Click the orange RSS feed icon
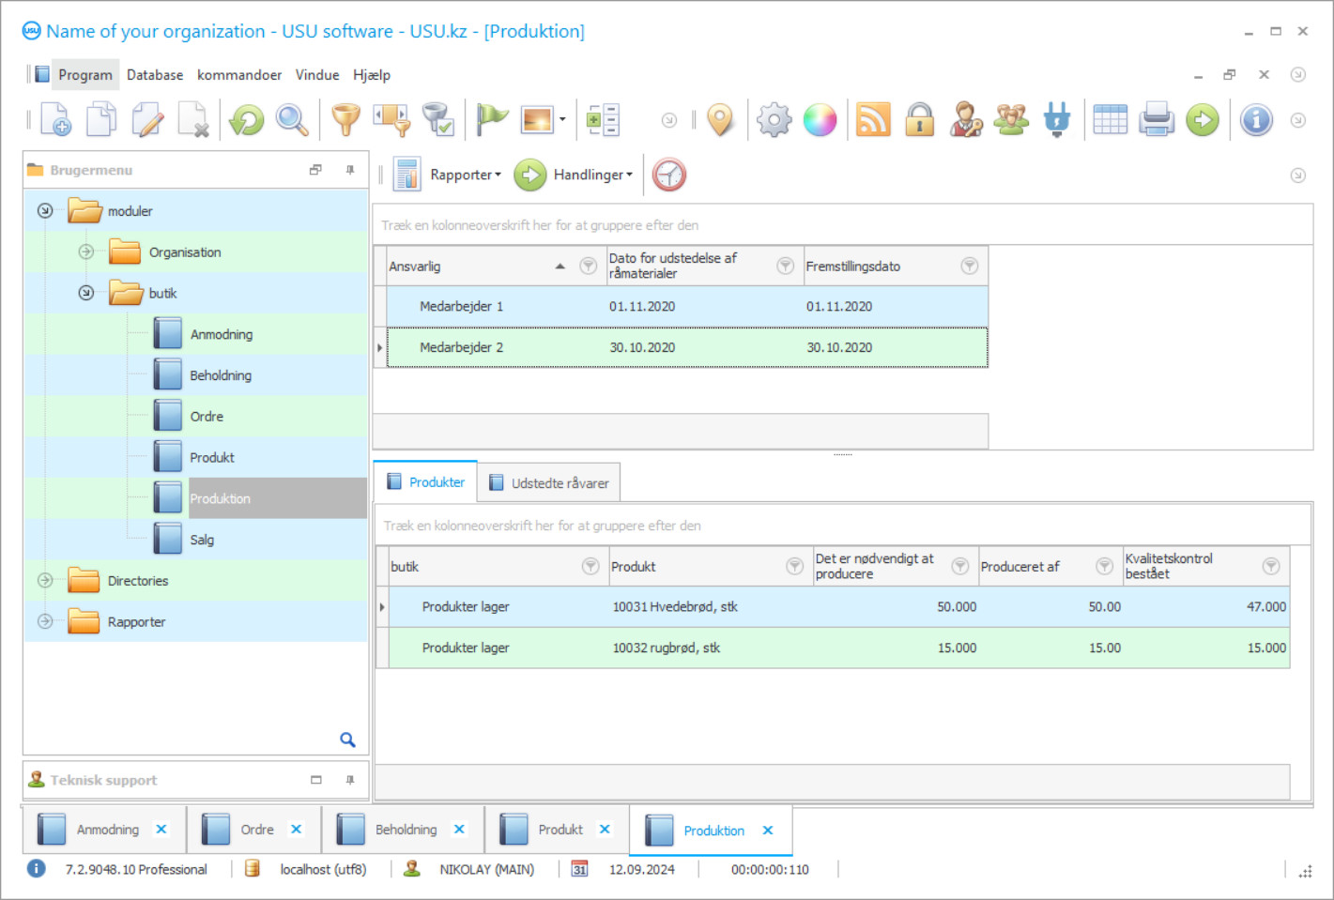1334x900 pixels. [873, 120]
